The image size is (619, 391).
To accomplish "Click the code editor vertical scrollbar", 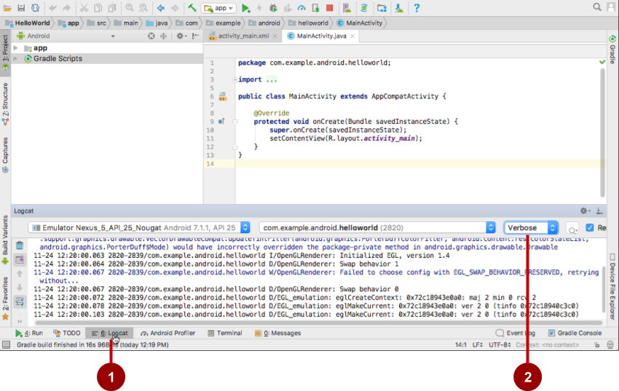I will 602,133.
